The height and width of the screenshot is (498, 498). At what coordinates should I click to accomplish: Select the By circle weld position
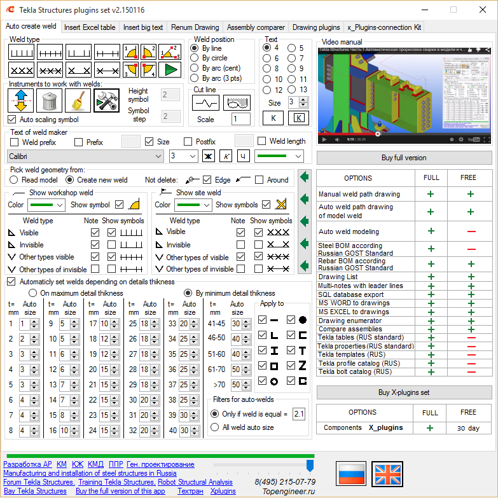(x=195, y=59)
